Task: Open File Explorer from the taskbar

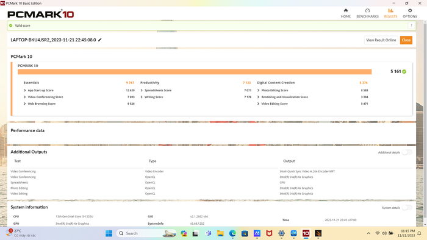Action: tap(220, 233)
